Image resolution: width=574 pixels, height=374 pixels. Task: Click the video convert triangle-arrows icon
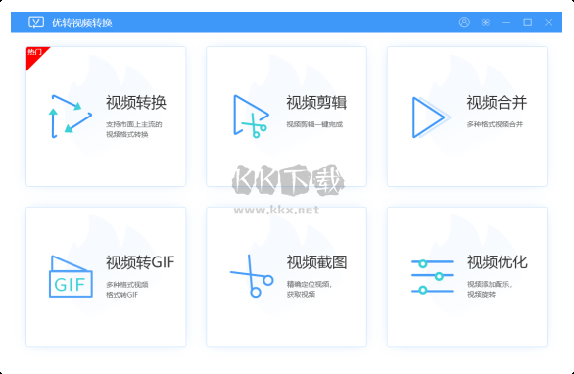(71, 117)
